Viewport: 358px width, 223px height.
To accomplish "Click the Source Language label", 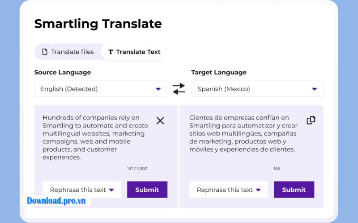I will (63, 72).
